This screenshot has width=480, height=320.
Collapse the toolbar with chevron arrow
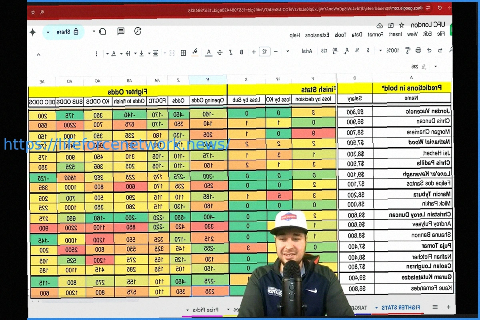38,54
